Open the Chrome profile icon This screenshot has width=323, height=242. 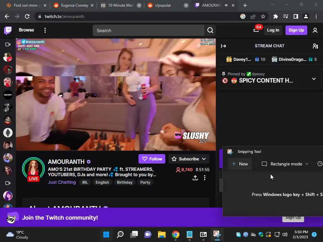(306, 16)
